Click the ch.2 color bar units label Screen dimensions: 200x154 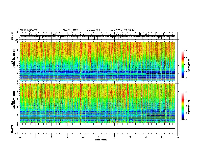(x=189, y=107)
